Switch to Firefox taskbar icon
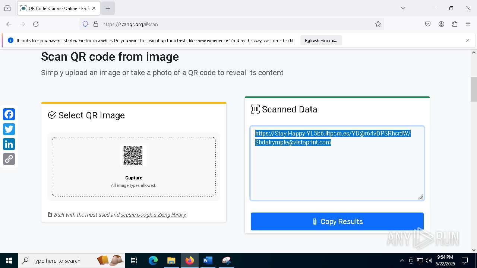Screen dimensions: 477x268 pyautogui.click(x=190, y=261)
